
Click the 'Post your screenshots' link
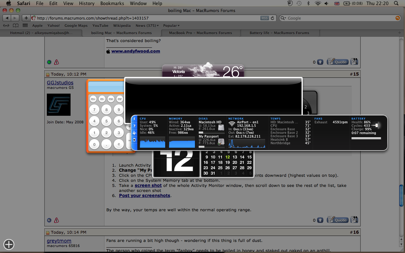[145, 195]
